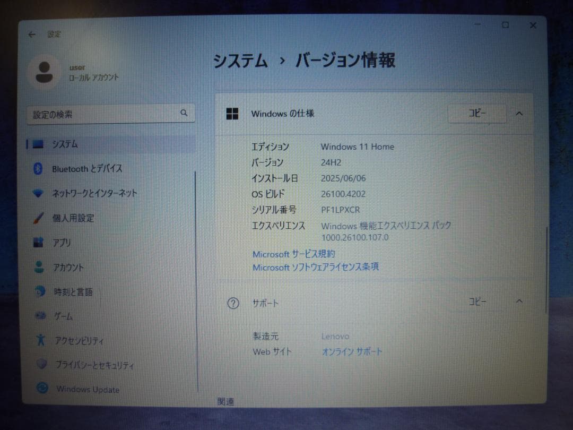Viewport: 573px width, 430px height.
Task: Maximize the Settings window
Action: point(506,25)
